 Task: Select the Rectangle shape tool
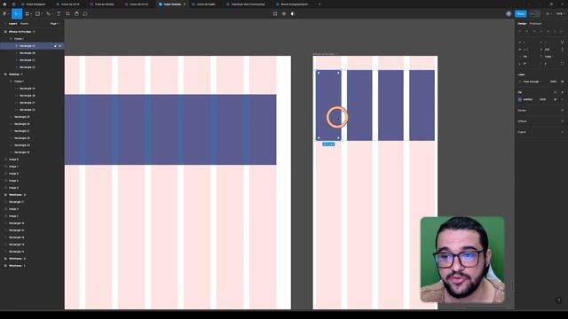click(x=37, y=14)
